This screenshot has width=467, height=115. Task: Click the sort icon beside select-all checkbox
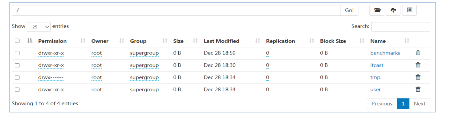[30, 41]
